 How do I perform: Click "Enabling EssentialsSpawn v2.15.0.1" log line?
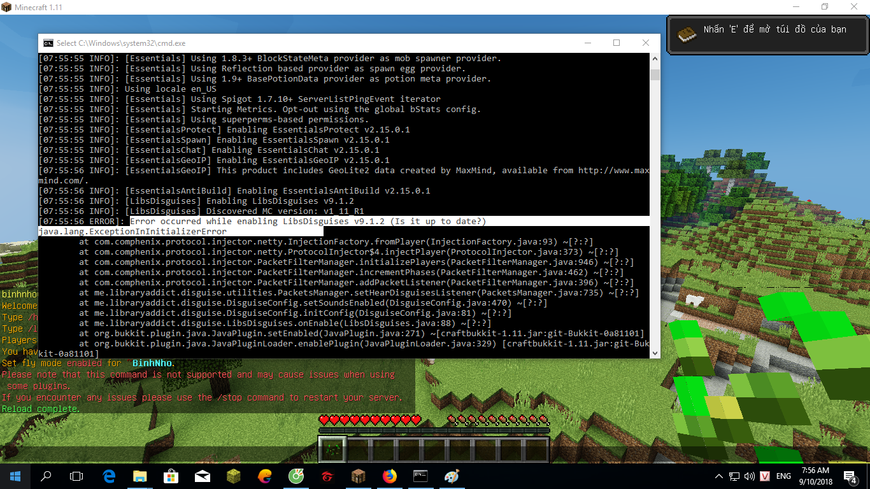(x=214, y=140)
